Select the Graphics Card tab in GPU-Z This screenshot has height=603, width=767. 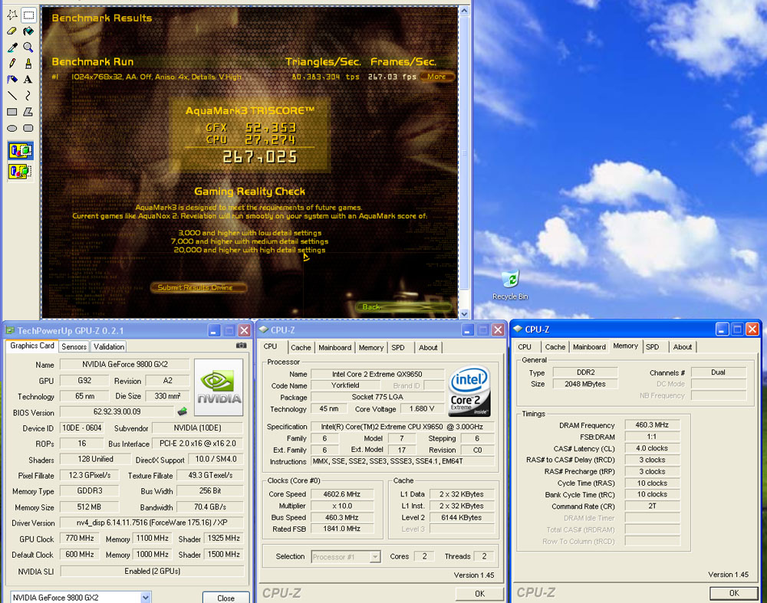tap(32, 346)
